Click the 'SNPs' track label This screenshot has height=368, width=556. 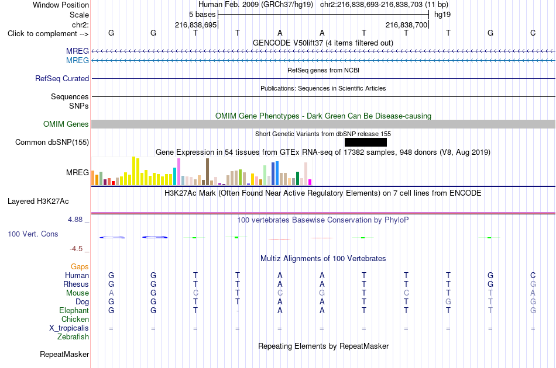79,106
